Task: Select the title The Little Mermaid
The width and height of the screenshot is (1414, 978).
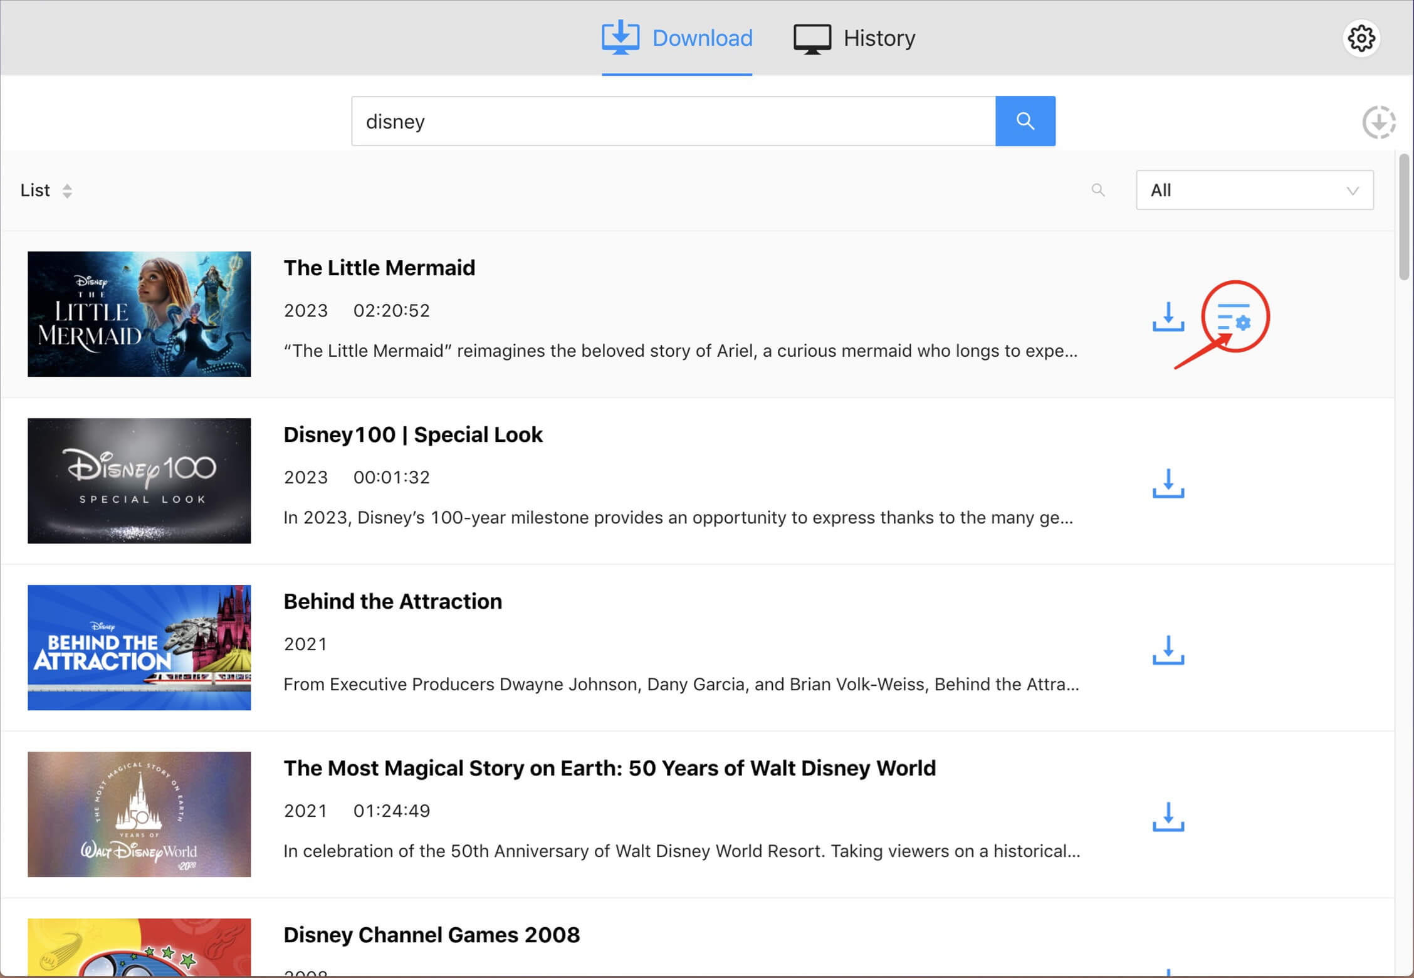Action: [x=379, y=268]
